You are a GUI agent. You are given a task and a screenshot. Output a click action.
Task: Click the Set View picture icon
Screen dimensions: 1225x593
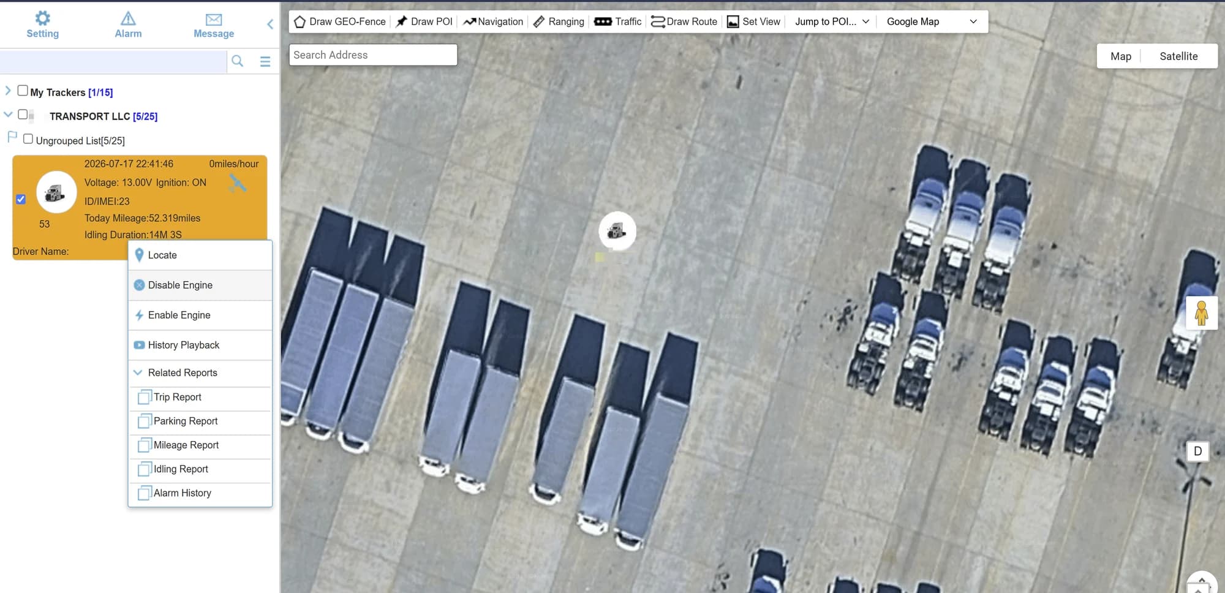733,22
